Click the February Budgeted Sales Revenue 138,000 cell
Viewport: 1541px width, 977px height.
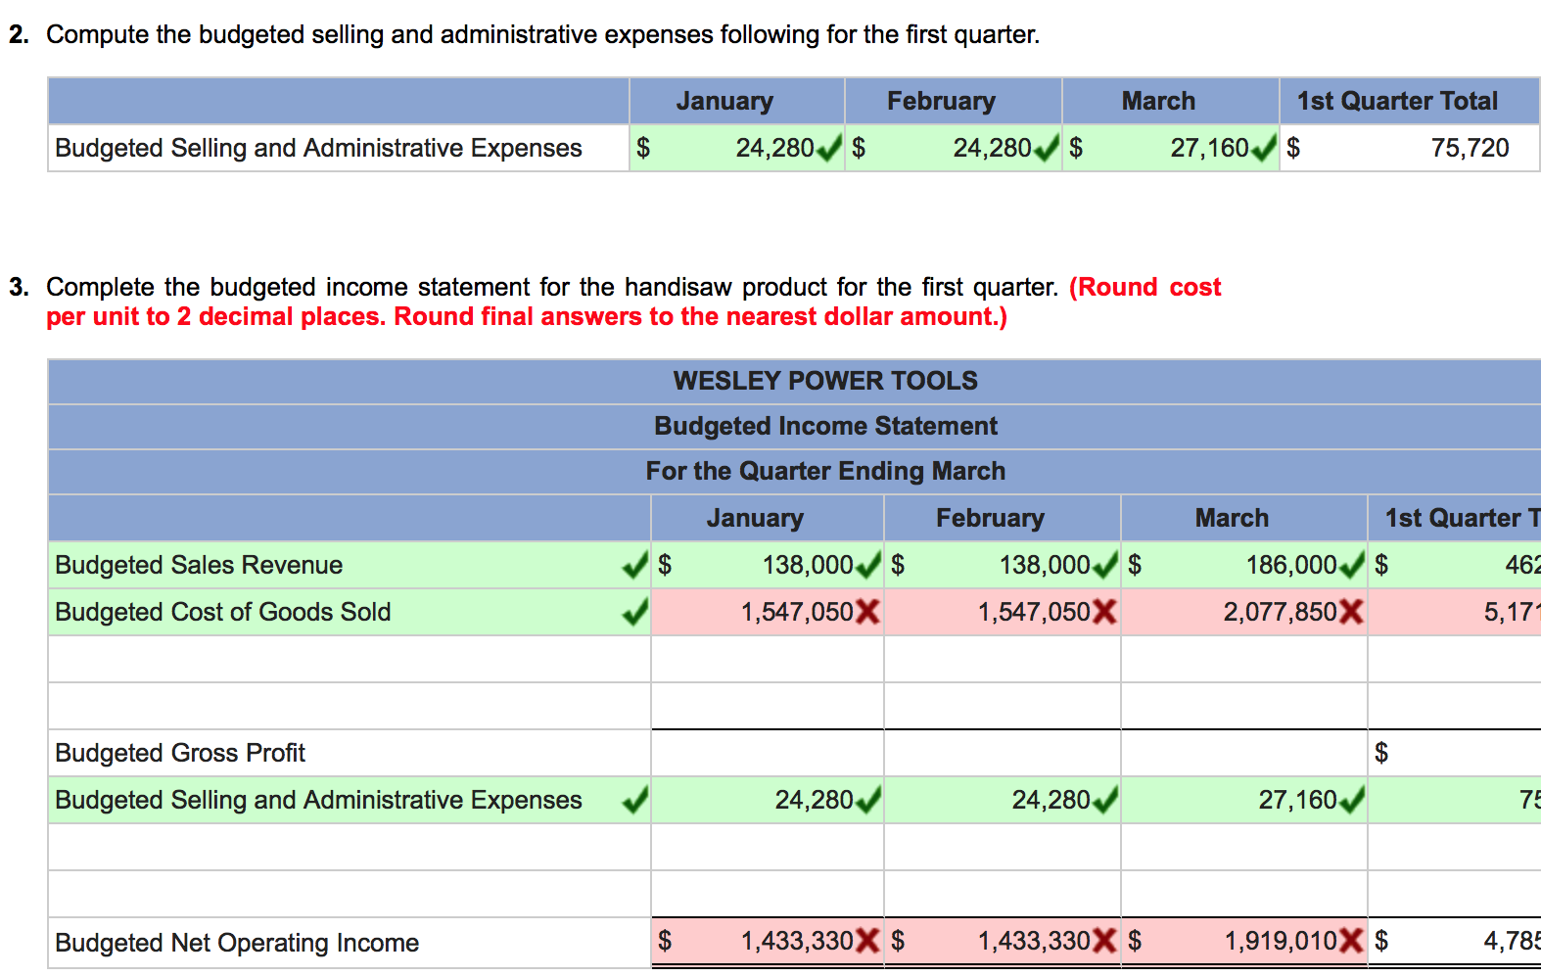click(1003, 565)
